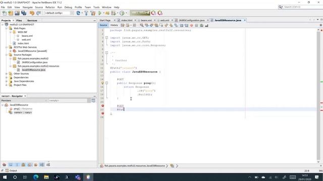Open Windows Start menu
Screen dimensions: 323x181
pyautogui.click(x=5, y=177)
